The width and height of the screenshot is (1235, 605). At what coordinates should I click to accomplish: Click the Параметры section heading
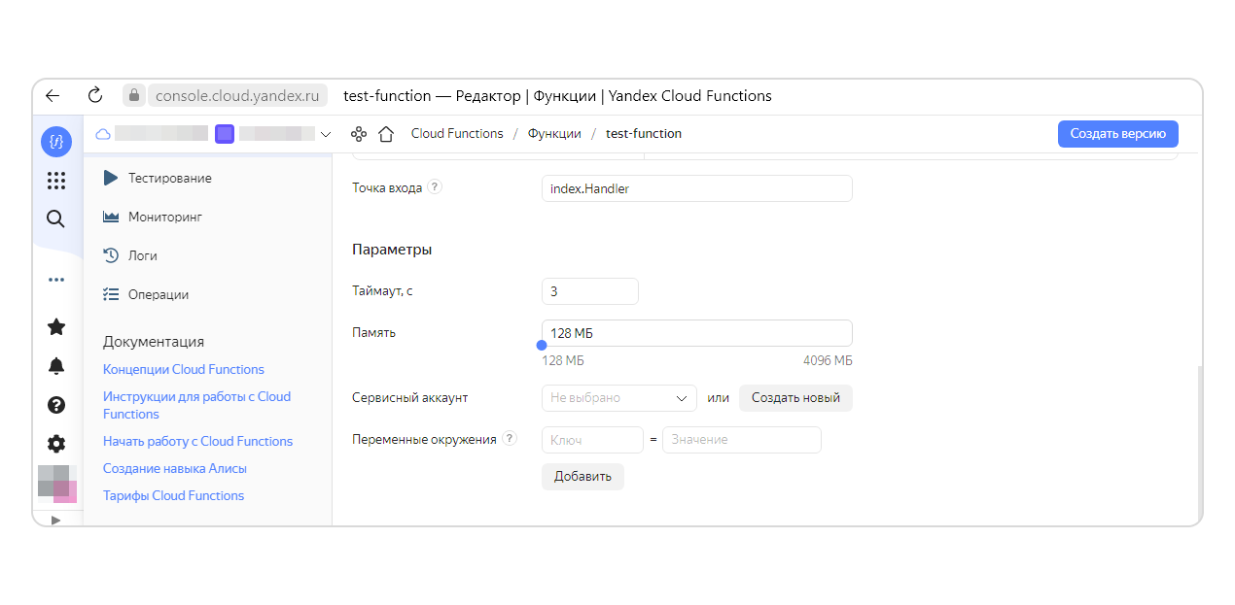pos(392,250)
